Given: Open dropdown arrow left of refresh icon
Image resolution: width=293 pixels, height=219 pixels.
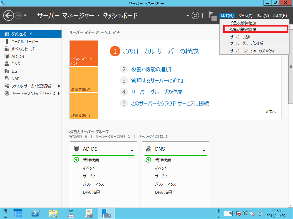Looking at the screenshot, I should click(x=188, y=16).
